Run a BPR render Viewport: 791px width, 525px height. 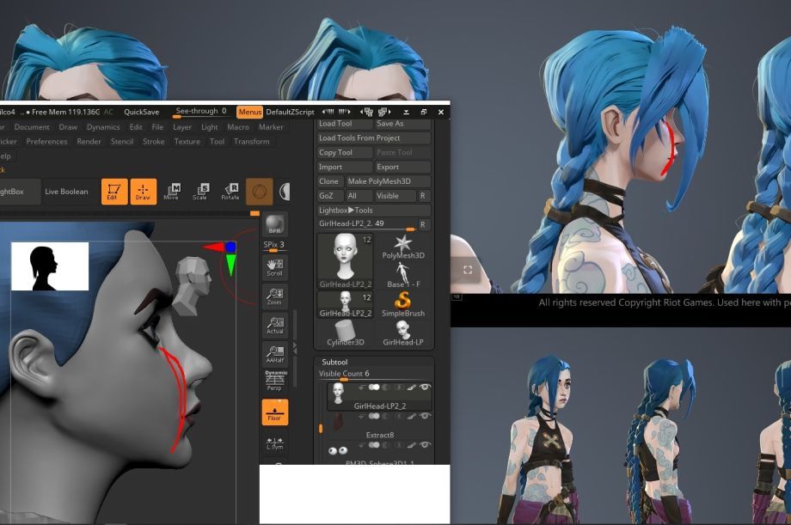(275, 223)
